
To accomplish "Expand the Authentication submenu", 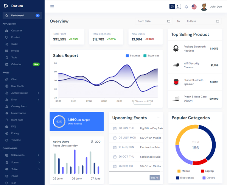I will coord(38,93).
